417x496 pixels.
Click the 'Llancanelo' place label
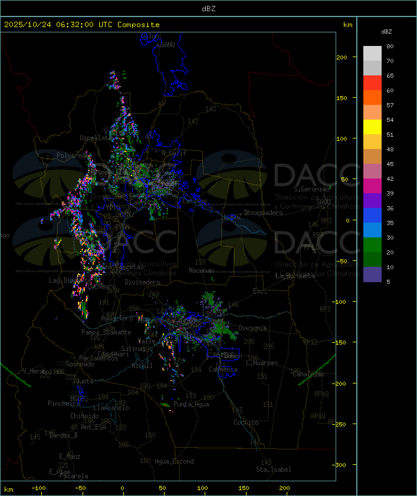click(111, 408)
